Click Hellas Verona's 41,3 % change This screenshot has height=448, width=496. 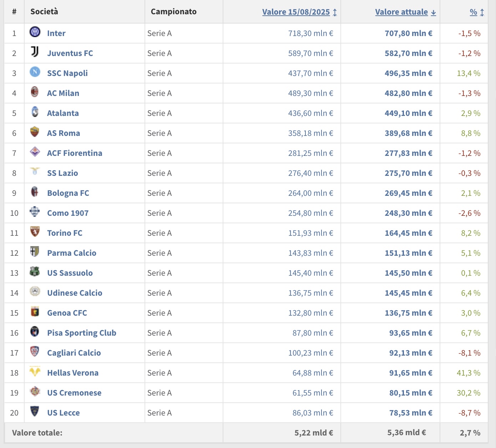[x=469, y=373]
